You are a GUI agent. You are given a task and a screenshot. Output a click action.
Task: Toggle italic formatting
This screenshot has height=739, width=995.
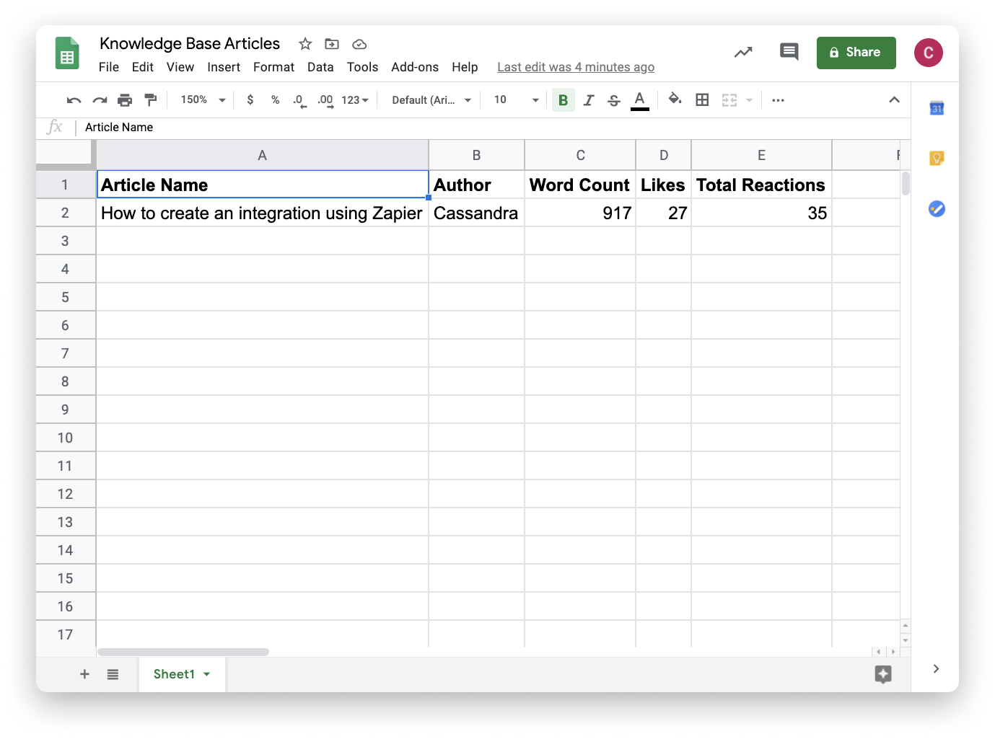coord(589,100)
